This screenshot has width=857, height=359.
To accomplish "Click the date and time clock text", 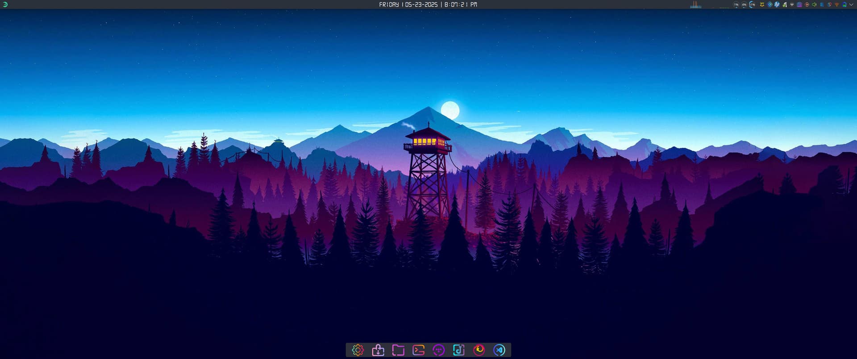I will pyautogui.click(x=428, y=4).
